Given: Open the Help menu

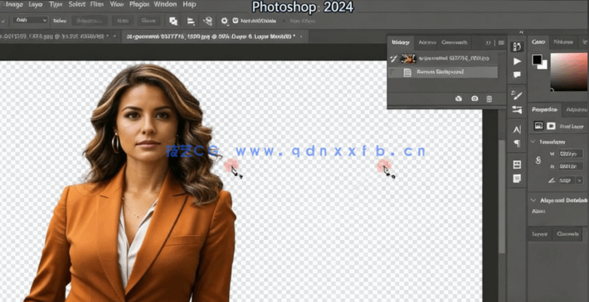Looking at the screenshot, I should [x=189, y=4].
